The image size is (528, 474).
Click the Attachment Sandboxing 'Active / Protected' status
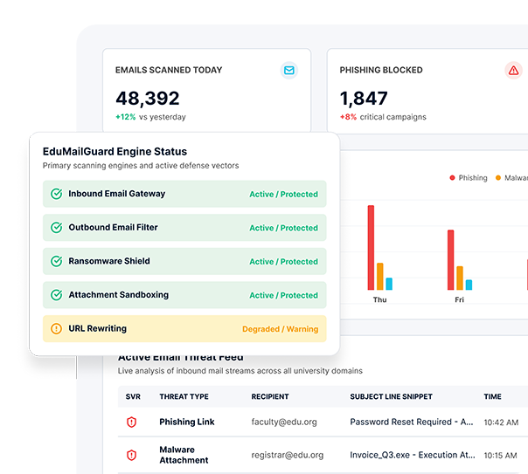click(283, 295)
